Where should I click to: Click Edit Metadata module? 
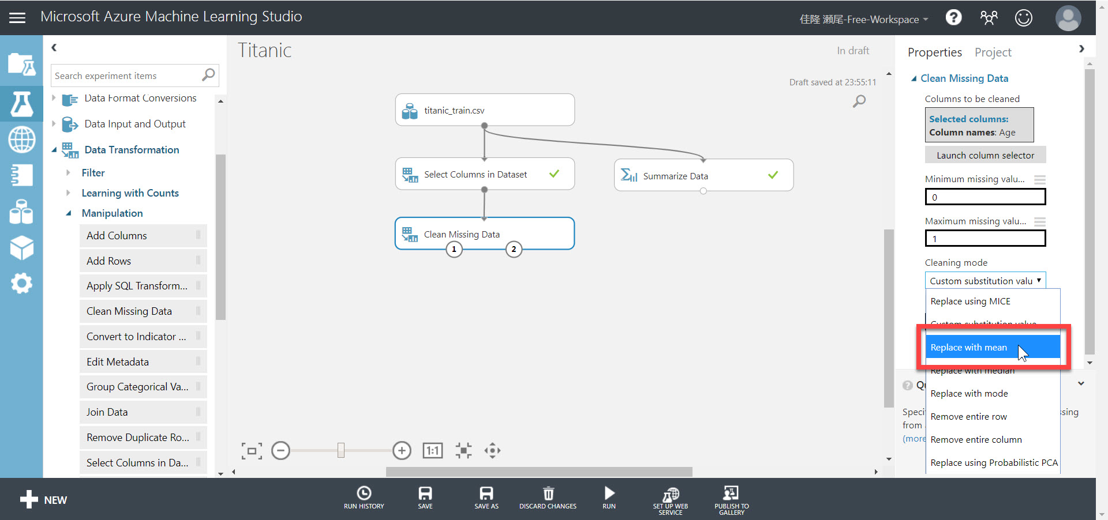tap(143, 361)
